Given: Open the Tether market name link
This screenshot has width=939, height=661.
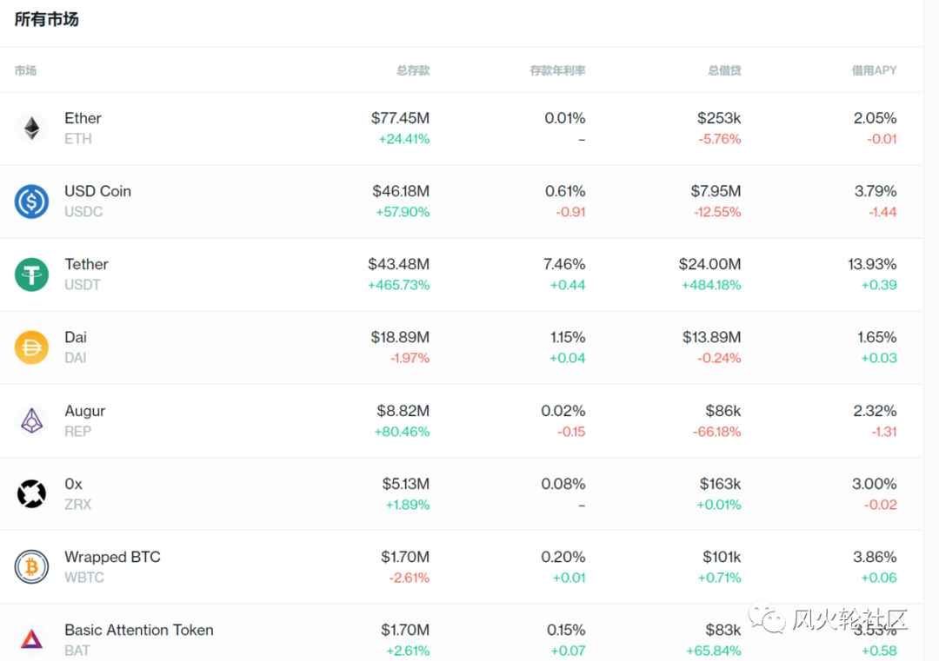Looking at the screenshot, I should pos(86,264).
